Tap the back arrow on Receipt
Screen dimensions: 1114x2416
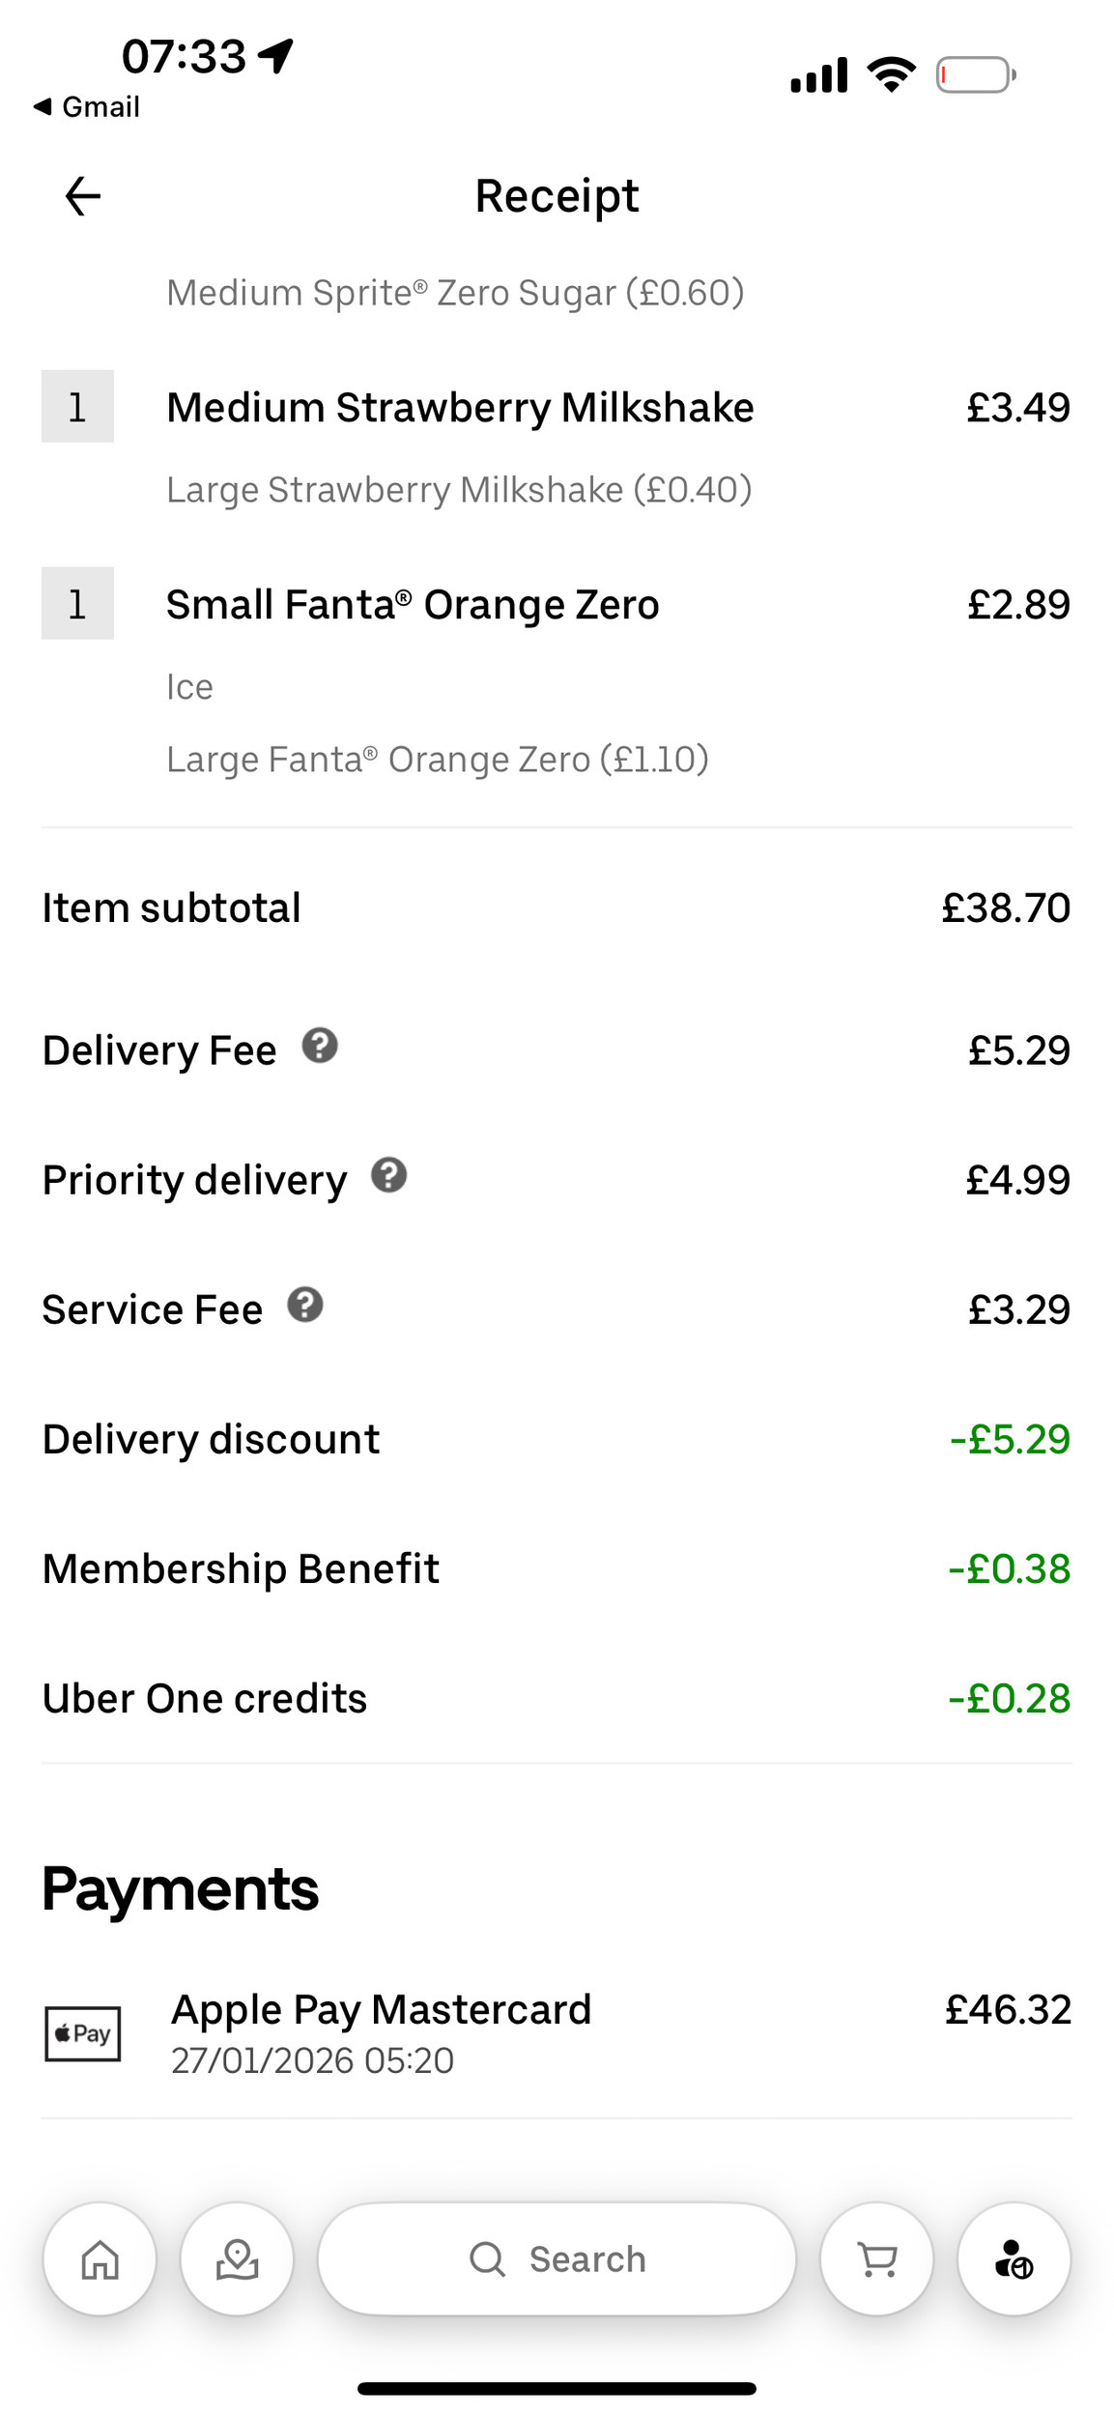point(83,197)
